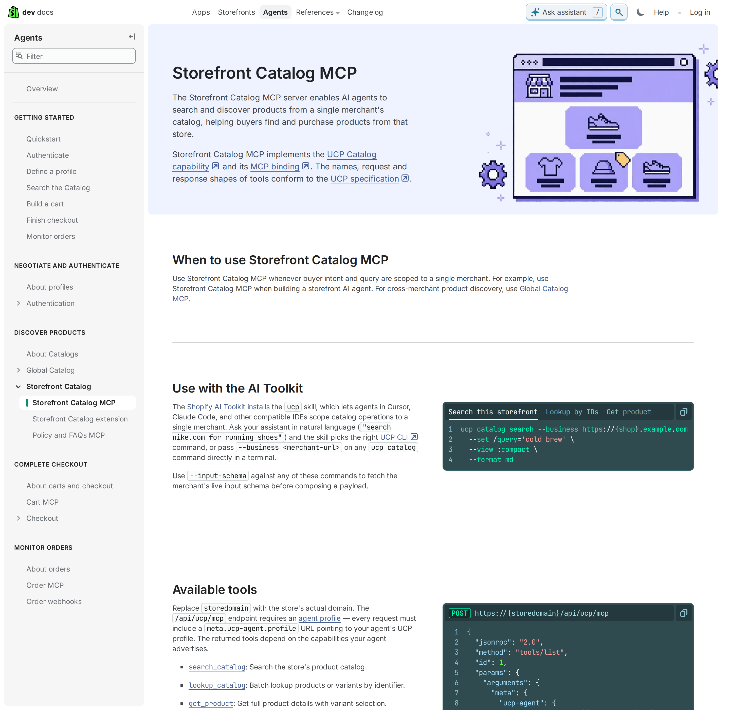This screenshot has height=710, width=730.
Task: Expand the Authentication sidebar section
Action: (18, 304)
